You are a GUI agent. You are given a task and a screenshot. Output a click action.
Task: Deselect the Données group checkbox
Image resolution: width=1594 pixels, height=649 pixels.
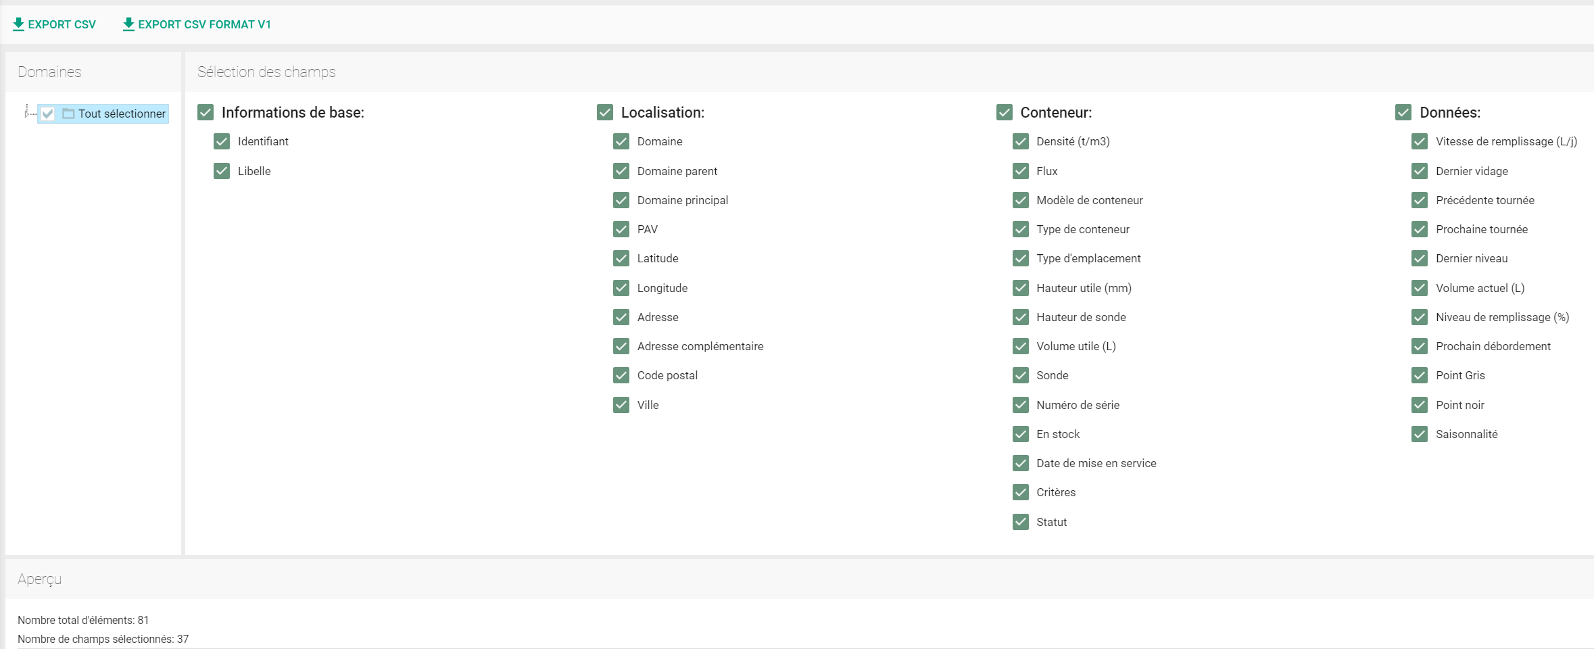click(x=1403, y=112)
